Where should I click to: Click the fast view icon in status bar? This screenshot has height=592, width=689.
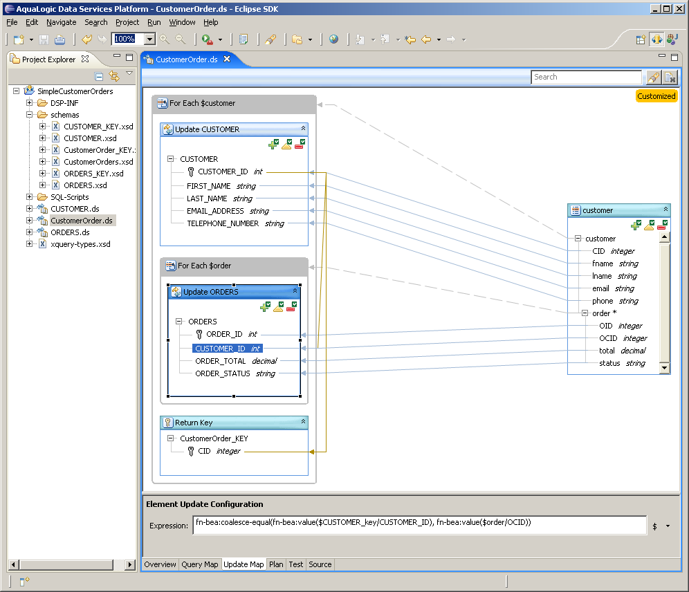tap(24, 582)
